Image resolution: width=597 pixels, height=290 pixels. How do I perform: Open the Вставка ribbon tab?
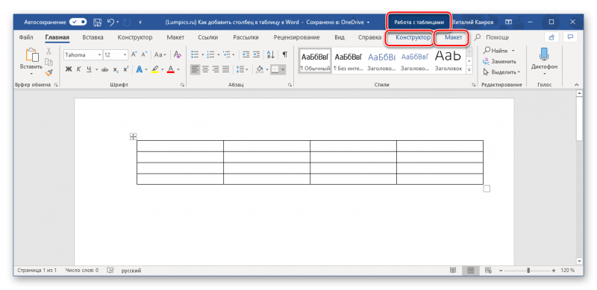click(x=93, y=37)
